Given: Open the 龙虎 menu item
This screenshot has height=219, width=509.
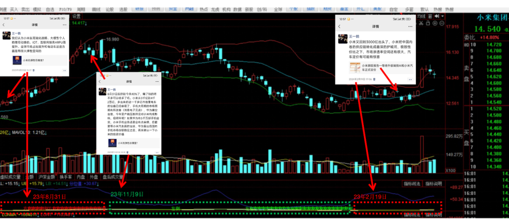Looking at the screenshot, I should [215, 9].
